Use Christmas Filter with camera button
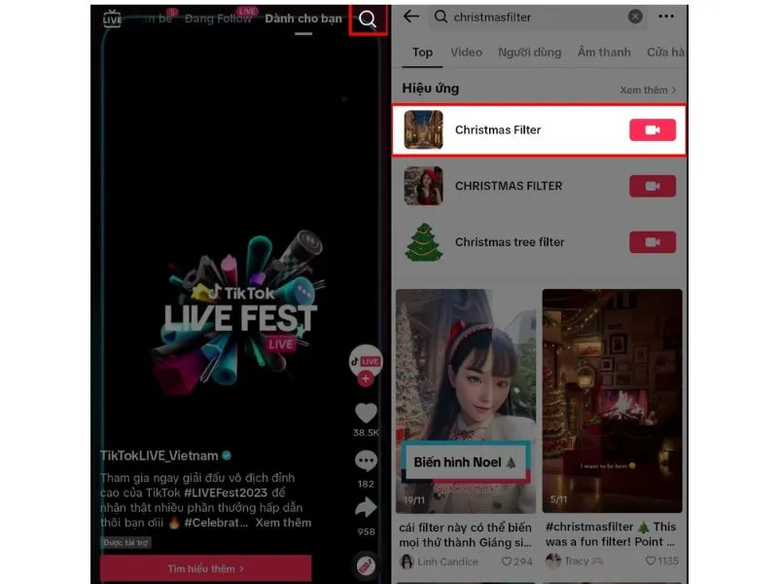This screenshot has width=778, height=584. point(653,130)
